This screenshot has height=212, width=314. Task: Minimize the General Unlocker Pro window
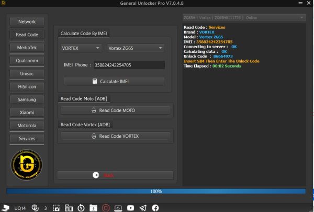tap(300, 3)
